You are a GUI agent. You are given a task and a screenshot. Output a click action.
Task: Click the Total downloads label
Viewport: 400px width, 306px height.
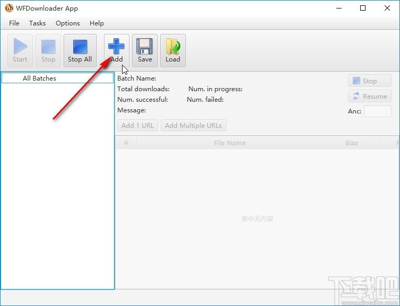(143, 89)
